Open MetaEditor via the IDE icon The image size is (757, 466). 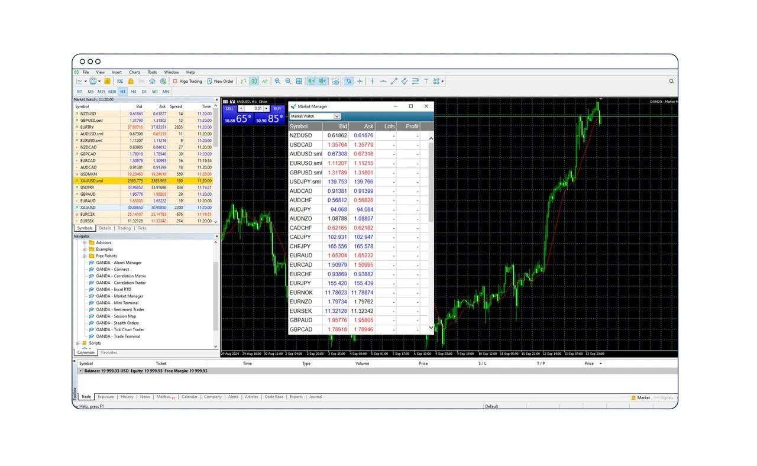pyautogui.click(x=120, y=81)
